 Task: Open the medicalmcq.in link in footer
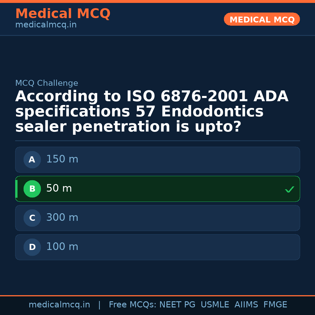click(x=59, y=305)
